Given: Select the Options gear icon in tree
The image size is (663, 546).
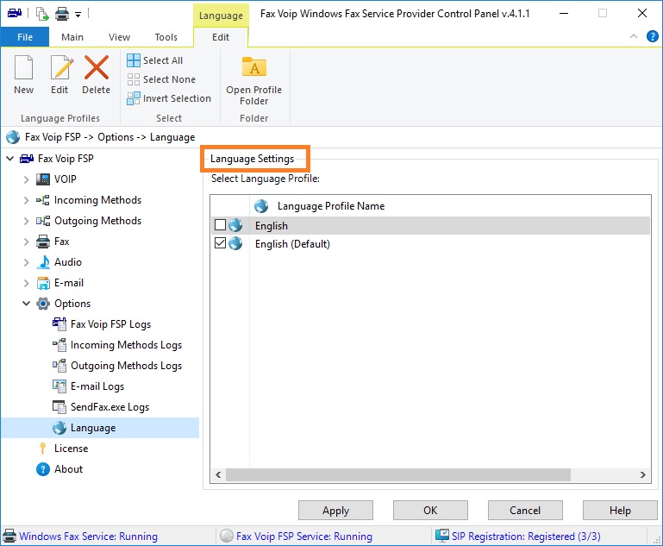Looking at the screenshot, I should point(43,304).
